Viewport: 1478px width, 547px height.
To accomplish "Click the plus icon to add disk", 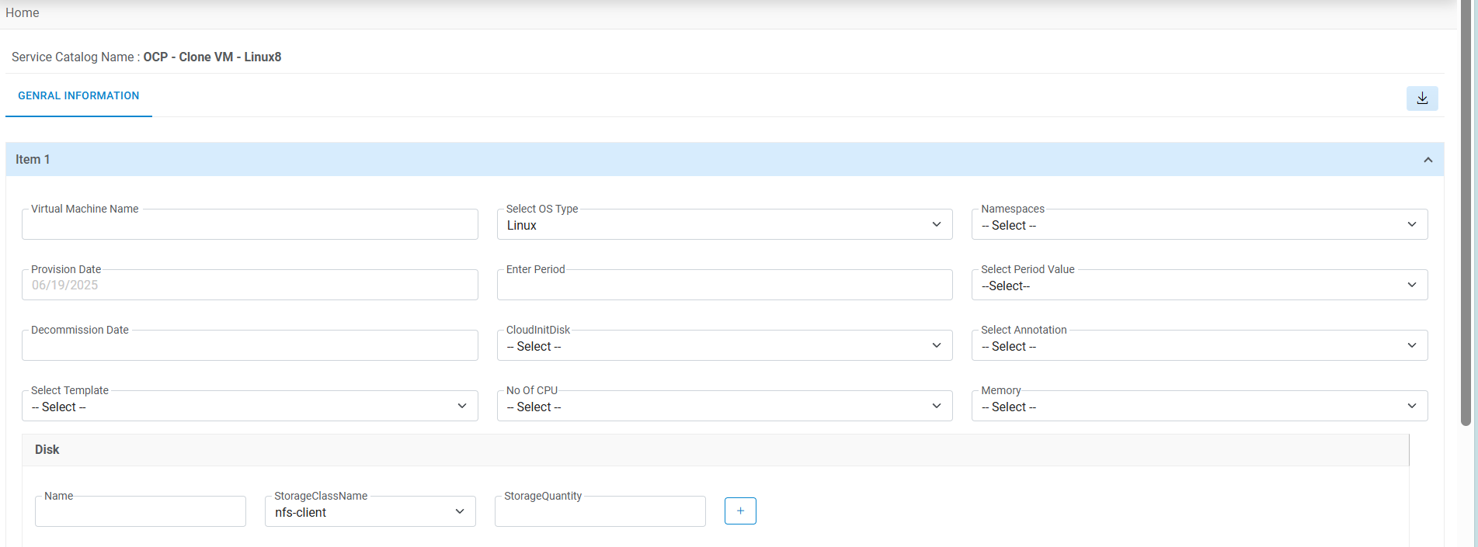I will click(740, 511).
